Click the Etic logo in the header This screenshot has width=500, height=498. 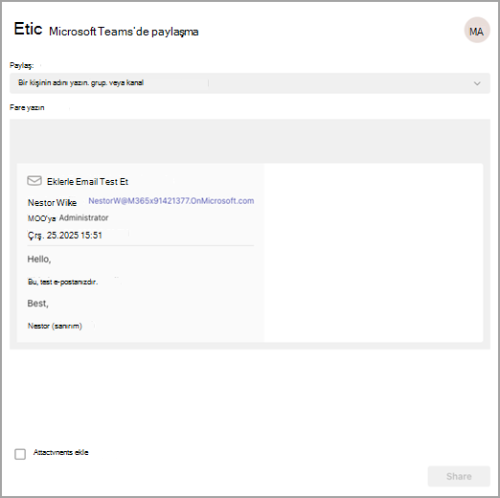tap(28, 29)
